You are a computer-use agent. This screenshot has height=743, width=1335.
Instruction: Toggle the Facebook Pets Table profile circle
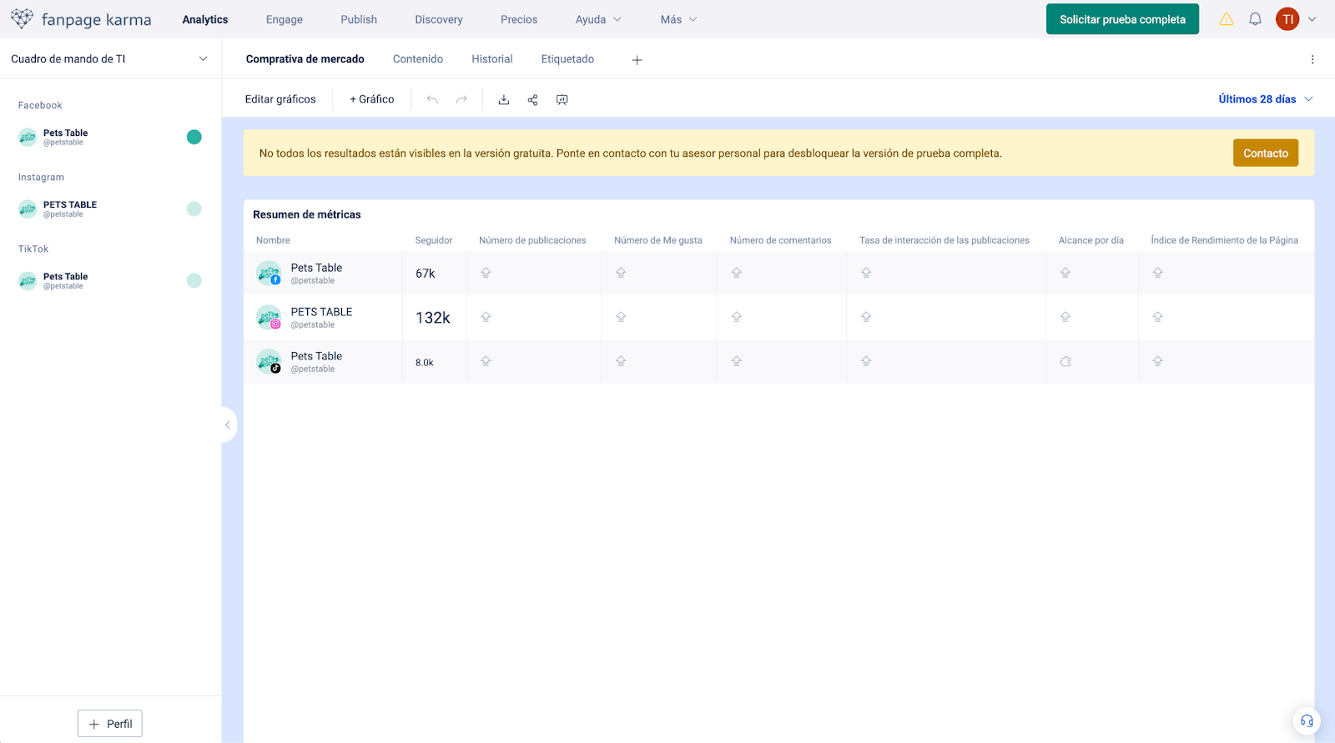(x=194, y=138)
